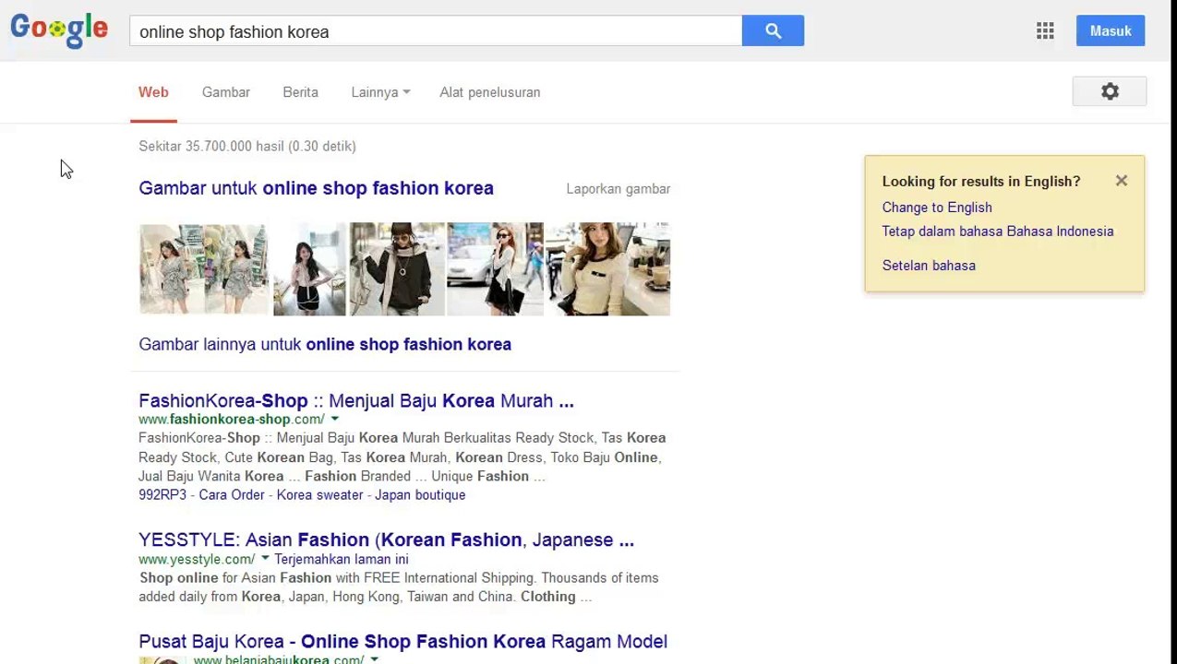Viewport: 1177px width, 664px height.
Task: Open the settings gear menu
Action: pyautogui.click(x=1109, y=91)
